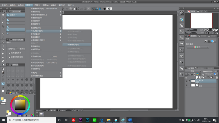Screen dimensions: 219x123
Task: Open the 彩色 color mode dropdown
Action: (198, 47)
